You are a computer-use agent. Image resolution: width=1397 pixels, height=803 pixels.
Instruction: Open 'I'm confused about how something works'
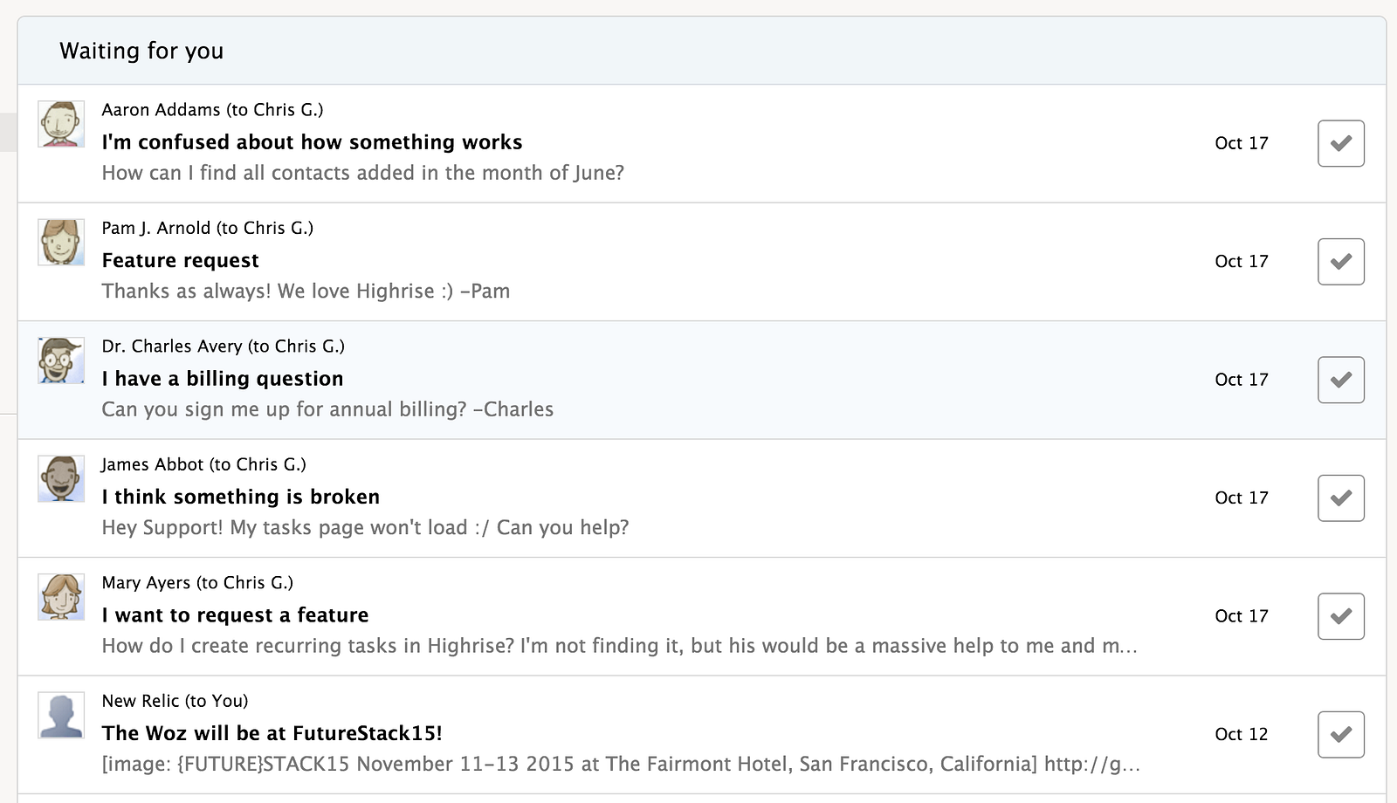coord(312,142)
